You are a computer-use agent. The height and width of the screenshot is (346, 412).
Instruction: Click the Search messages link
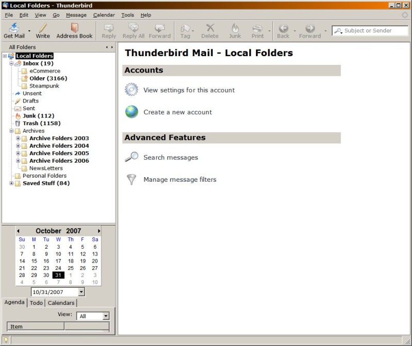pos(170,158)
